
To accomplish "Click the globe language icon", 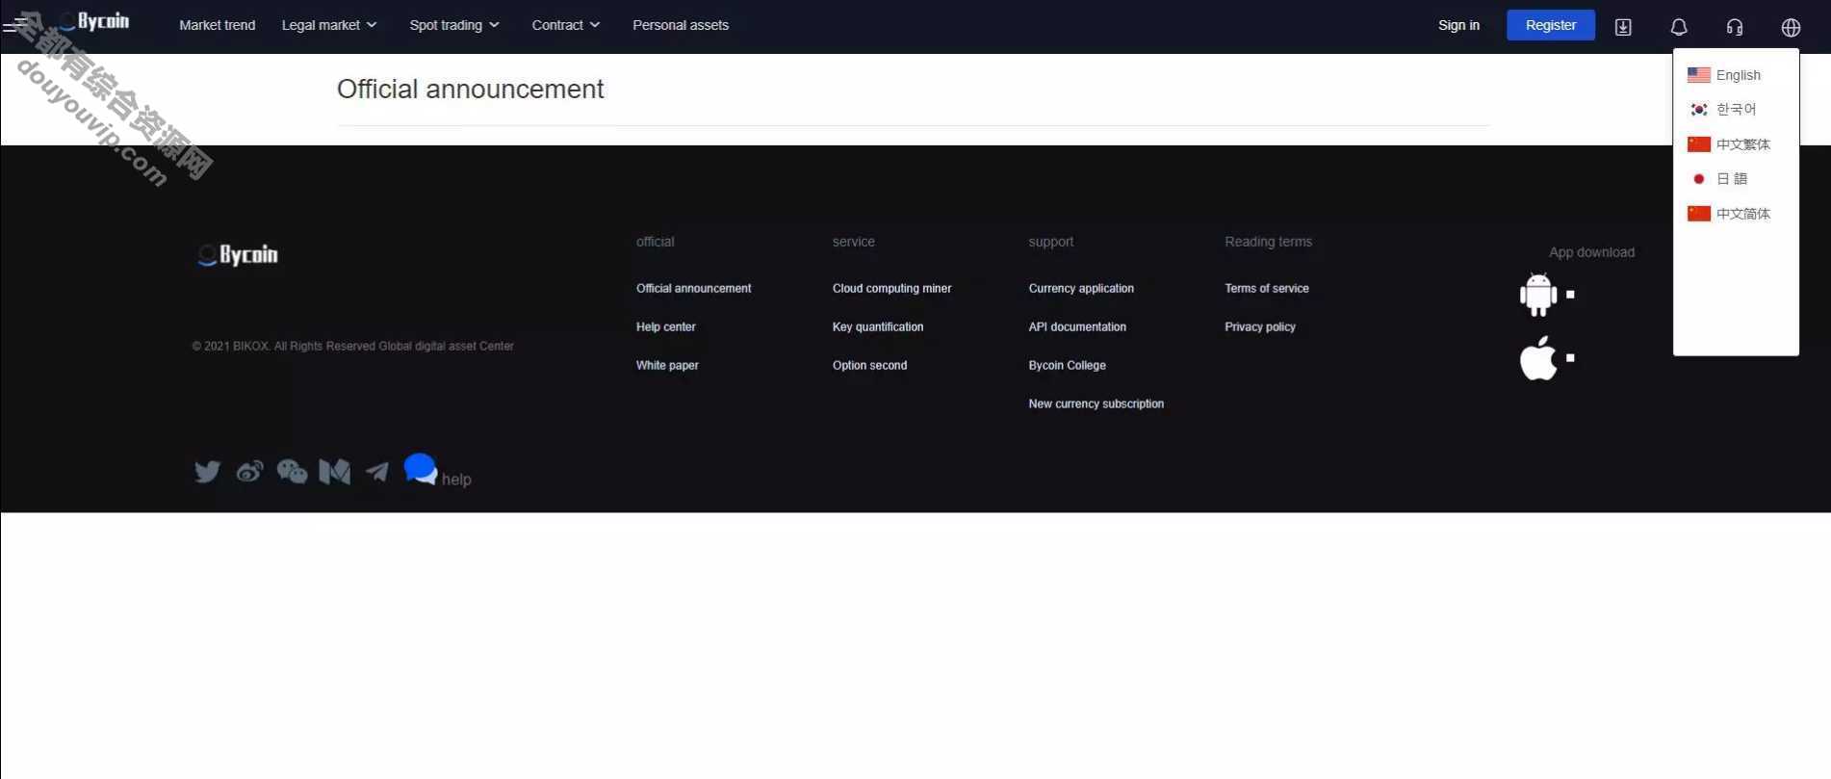I will pos(1791,27).
